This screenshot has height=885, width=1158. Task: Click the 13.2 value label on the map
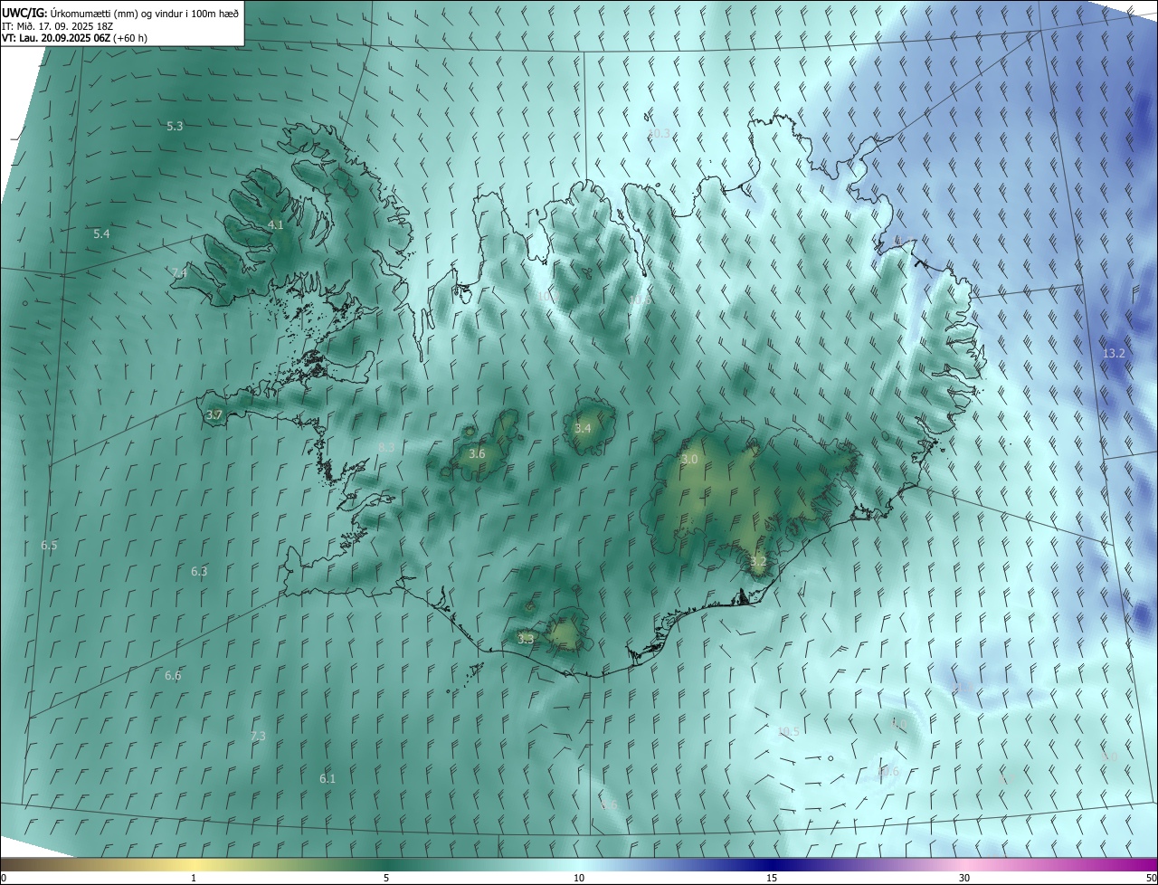tap(1114, 353)
